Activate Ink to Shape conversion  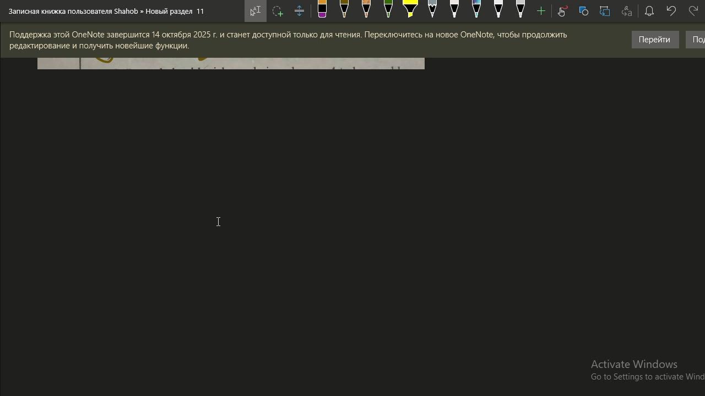605,11
